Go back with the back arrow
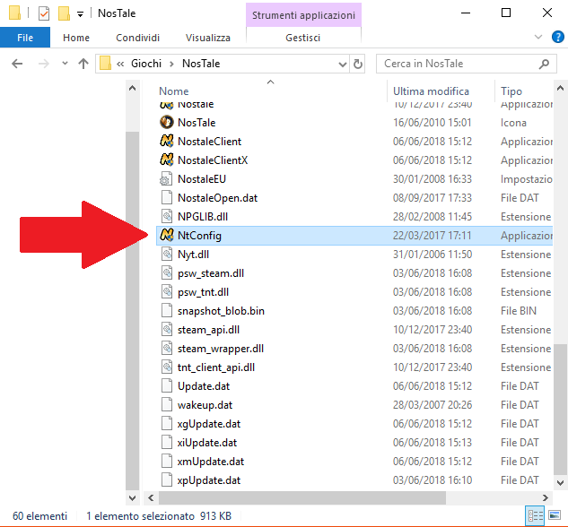This screenshot has height=527, width=568. pyautogui.click(x=17, y=64)
